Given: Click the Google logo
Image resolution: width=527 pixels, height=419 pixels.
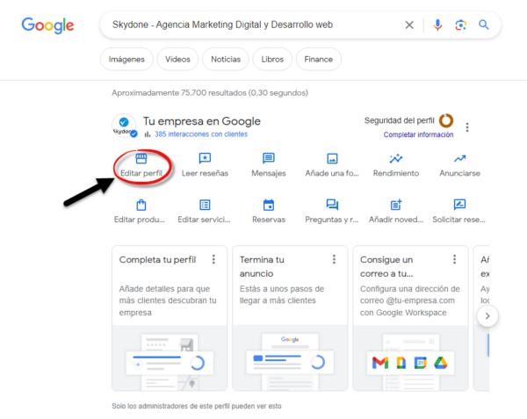Looking at the screenshot, I should tap(47, 25).
